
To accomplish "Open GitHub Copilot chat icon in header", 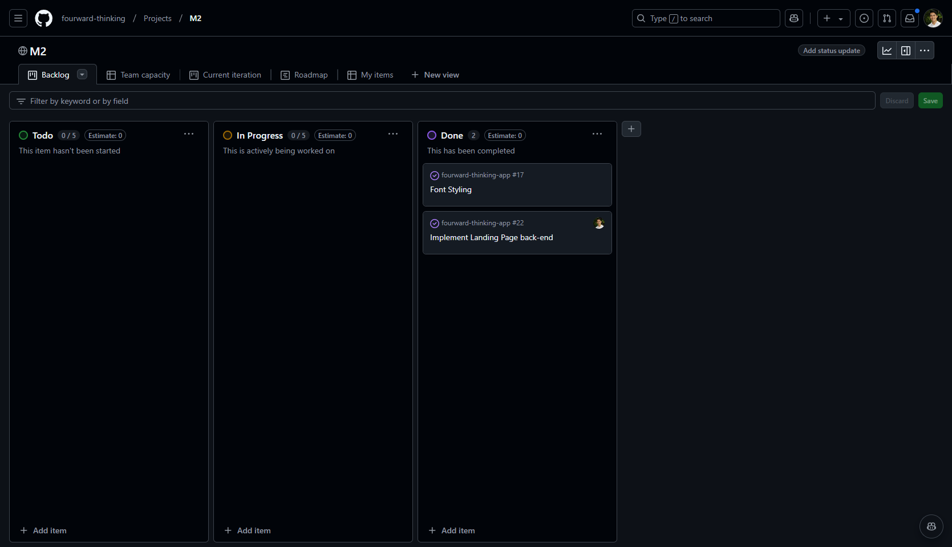I will 793,18.
